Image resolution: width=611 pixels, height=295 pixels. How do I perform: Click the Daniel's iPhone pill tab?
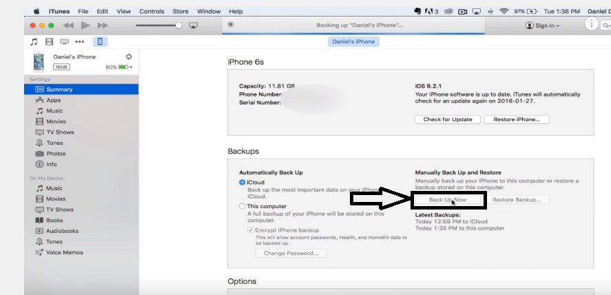tap(353, 41)
